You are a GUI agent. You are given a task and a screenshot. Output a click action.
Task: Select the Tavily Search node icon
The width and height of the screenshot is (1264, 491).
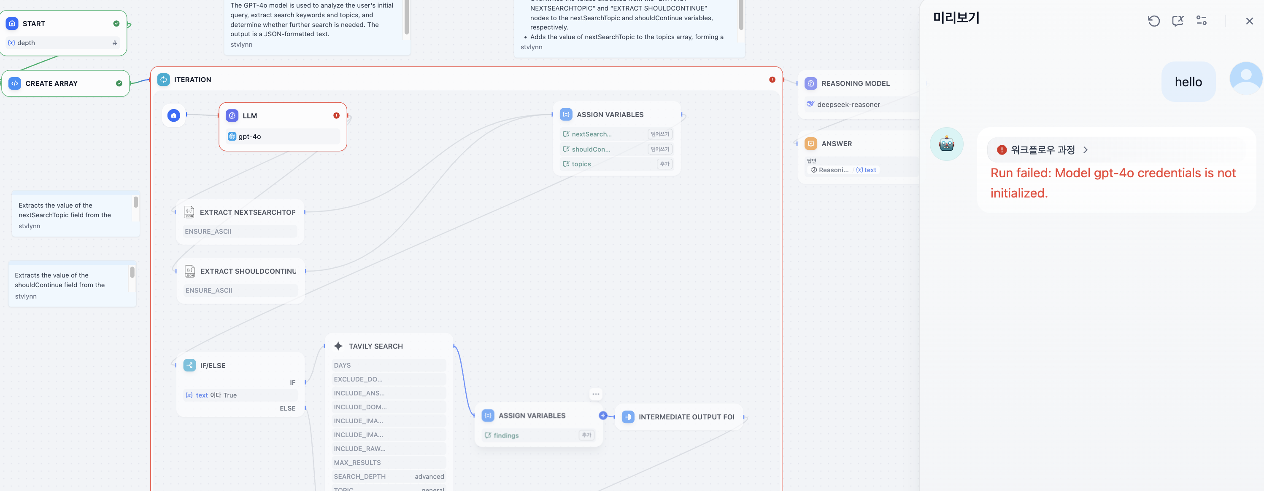click(338, 346)
